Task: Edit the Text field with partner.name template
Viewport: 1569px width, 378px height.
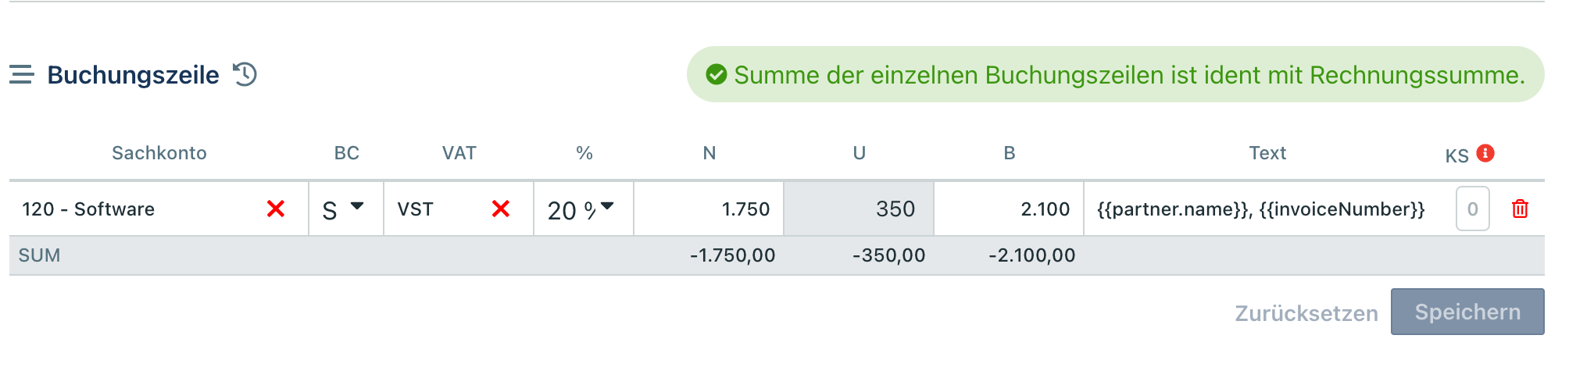Action: click(x=1261, y=209)
